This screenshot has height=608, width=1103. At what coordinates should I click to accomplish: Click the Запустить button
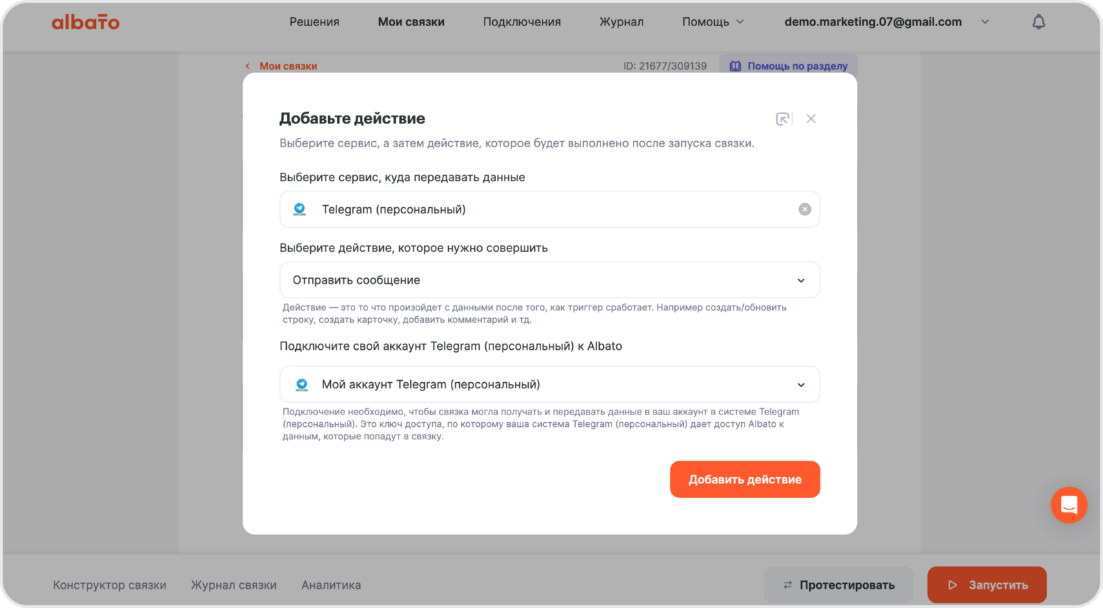click(986, 585)
